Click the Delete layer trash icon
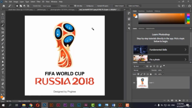This screenshot has width=192, height=108. tap(187, 100)
